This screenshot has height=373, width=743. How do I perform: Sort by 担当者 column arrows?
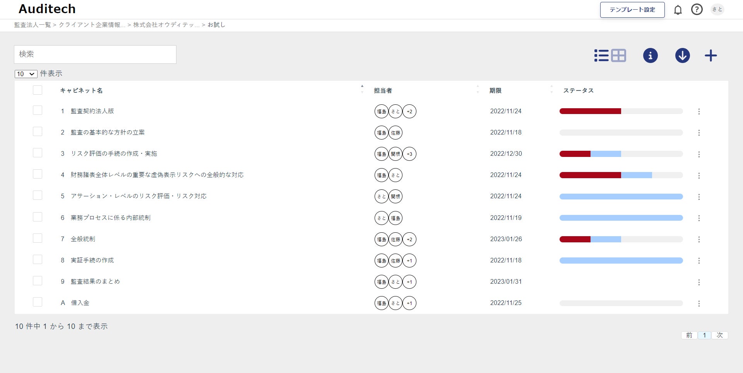coord(478,89)
